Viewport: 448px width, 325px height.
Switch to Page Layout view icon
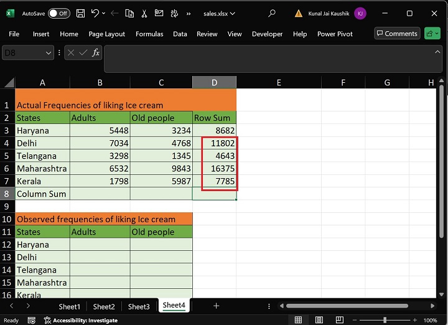pos(320,320)
